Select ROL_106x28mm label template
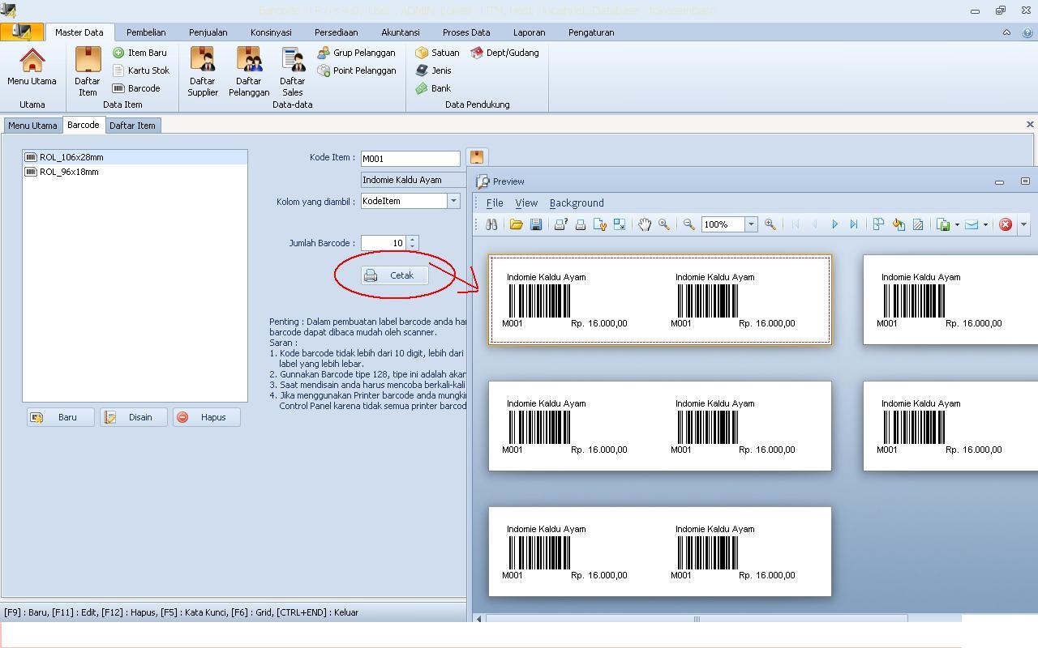Screen dimensions: 1038x648 point(135,157)
